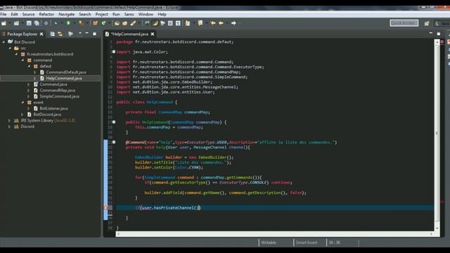Click the Run Last Tool icon with red badge
The width and height of the screenshot is (450, 253).
tap(82, 23)
